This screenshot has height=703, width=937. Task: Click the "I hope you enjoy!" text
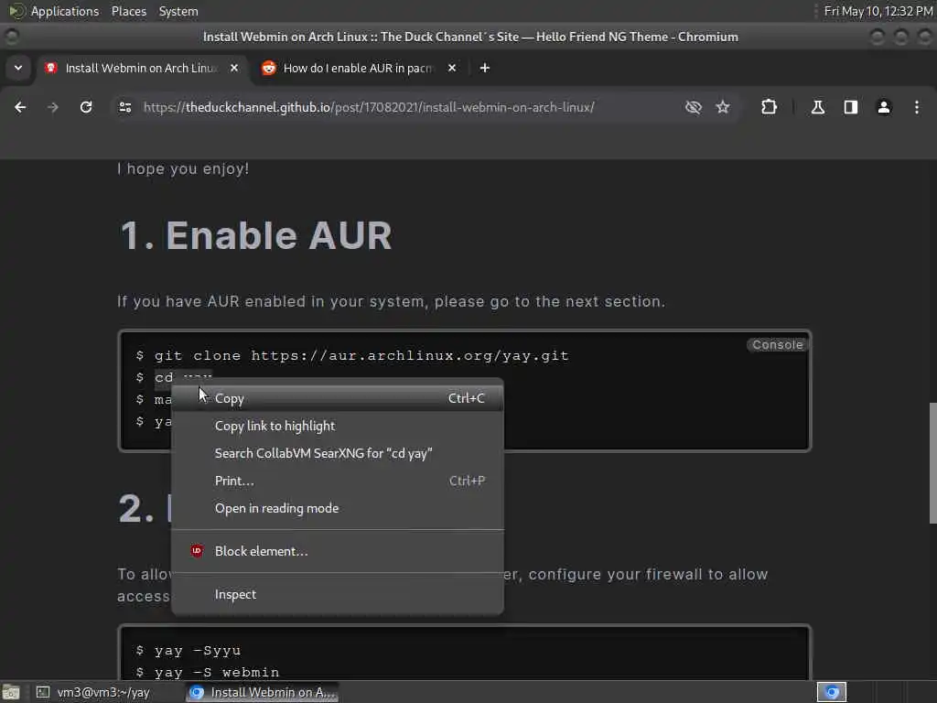[183, 169]
